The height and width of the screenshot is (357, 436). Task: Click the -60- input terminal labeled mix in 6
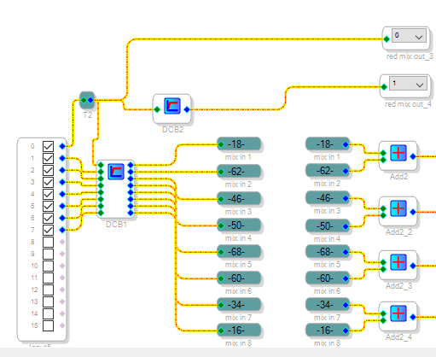click(239, 278)
